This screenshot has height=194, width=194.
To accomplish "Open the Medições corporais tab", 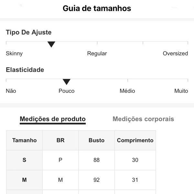I will tap(143, 119).
